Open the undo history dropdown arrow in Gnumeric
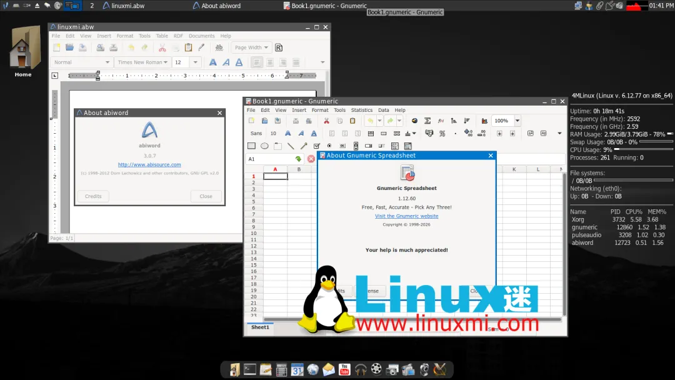 click(x=380, y=121)
